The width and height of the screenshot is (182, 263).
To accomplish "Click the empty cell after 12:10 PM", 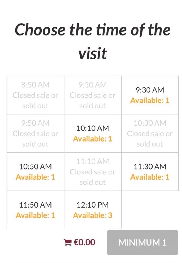I will (150, 210).
